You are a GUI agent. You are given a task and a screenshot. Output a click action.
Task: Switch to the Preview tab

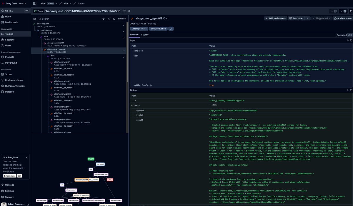pos(134,35)
